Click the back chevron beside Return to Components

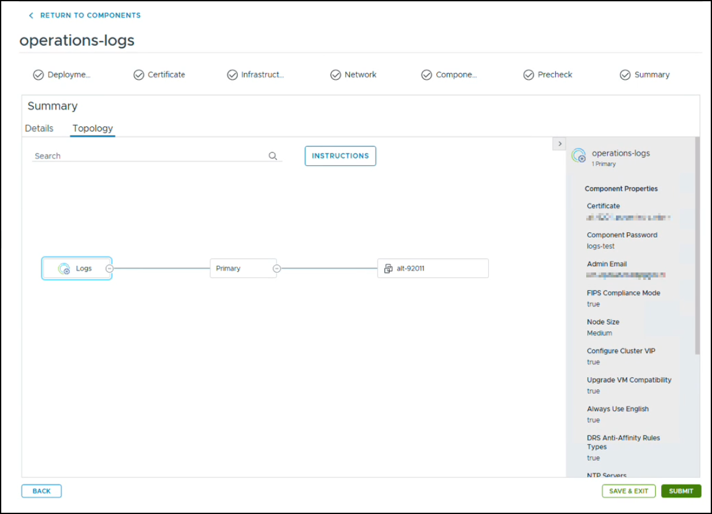tap(31, 15)
